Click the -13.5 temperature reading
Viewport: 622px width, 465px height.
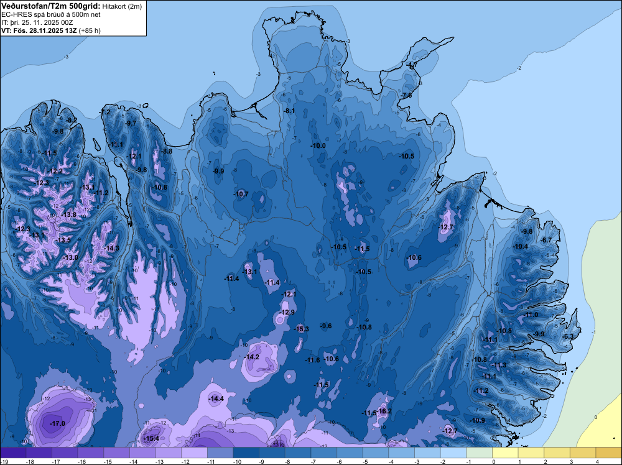point(63,240)
